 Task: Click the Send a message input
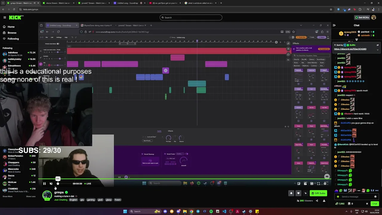pos(357,196)
